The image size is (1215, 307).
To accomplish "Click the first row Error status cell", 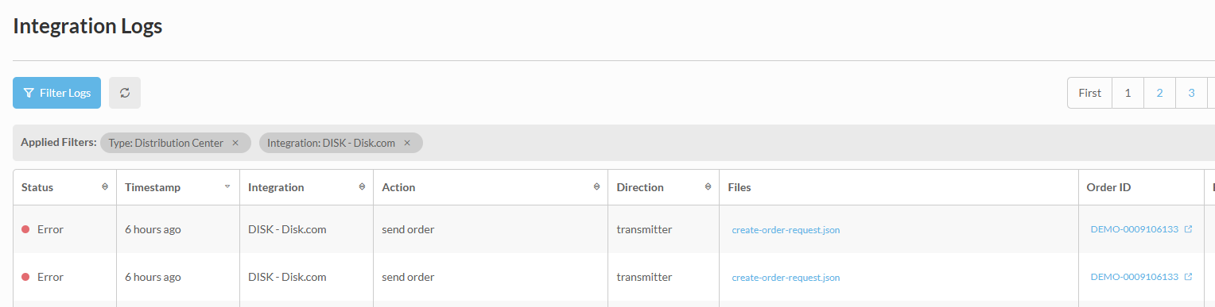I will click(x=64, y=229).
